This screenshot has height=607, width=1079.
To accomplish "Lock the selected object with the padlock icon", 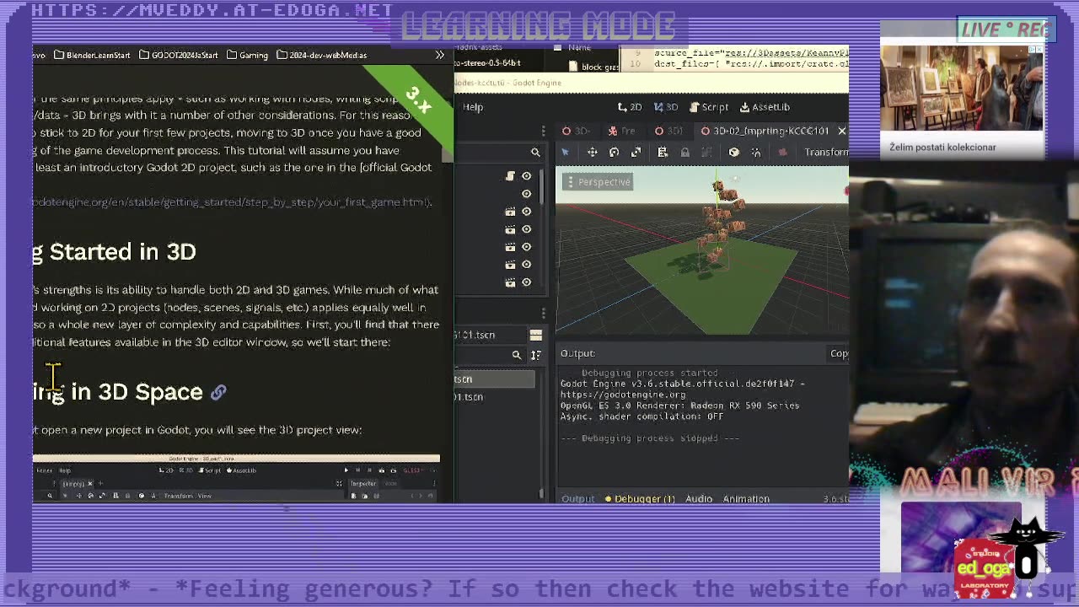I will pos(684,152).
